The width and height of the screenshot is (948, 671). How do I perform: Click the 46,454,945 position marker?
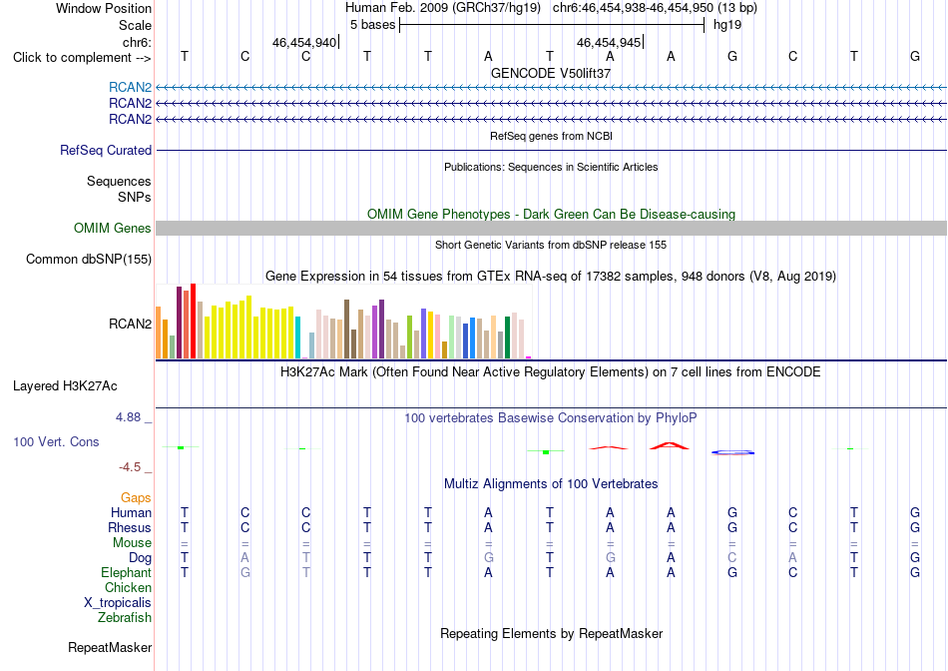[609, 42]
